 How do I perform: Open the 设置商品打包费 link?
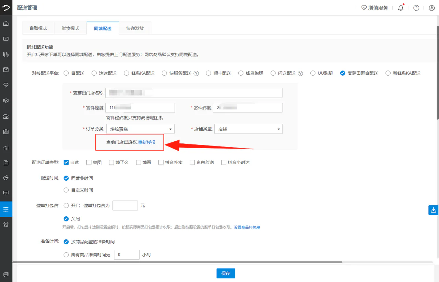click(247, 227)
